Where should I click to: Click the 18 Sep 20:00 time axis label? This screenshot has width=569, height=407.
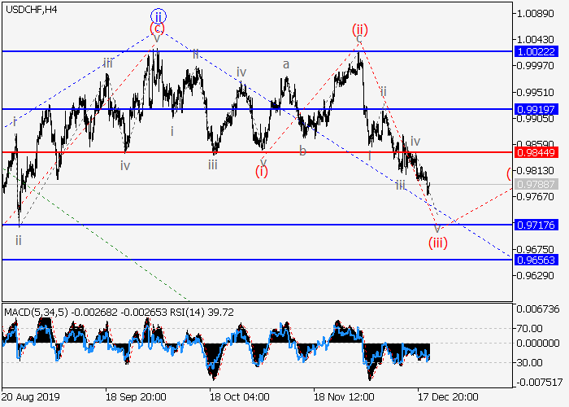click(136, 398)
